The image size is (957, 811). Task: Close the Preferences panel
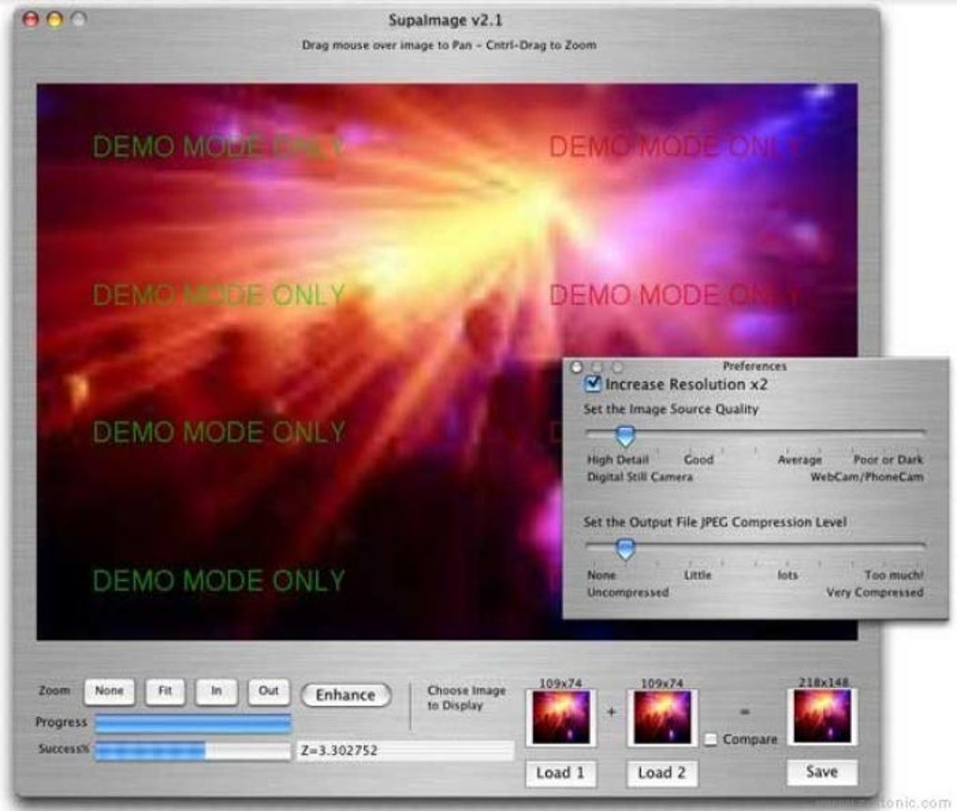(576, 368)
